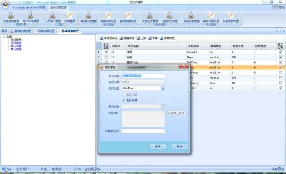
Task: Select 系统模块 in the tree
Action: [x=16, y=43]
